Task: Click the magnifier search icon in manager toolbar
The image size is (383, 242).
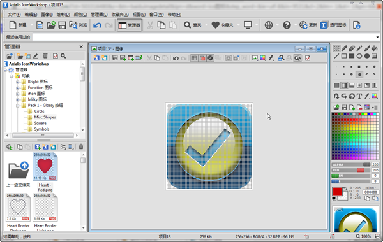Action: (x=63, y=56)
